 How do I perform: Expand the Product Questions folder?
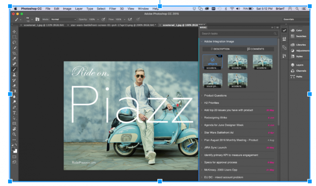pyautogui.click(x=202, y=96)
